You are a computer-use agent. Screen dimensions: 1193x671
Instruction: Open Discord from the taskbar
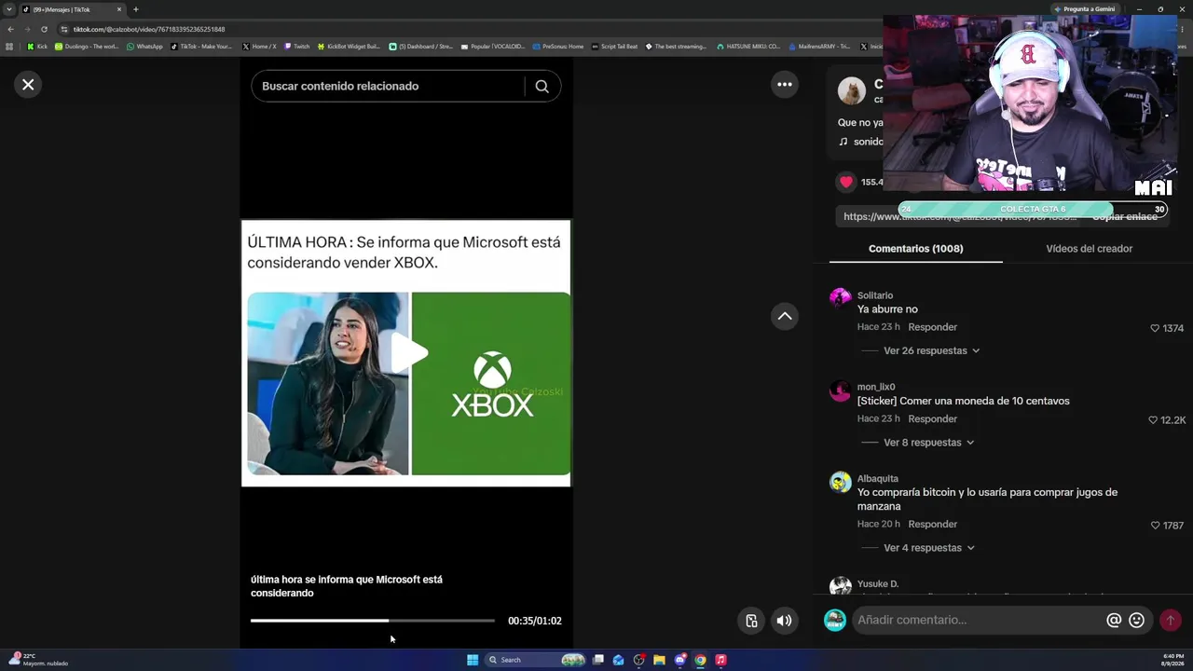(679, 660)
